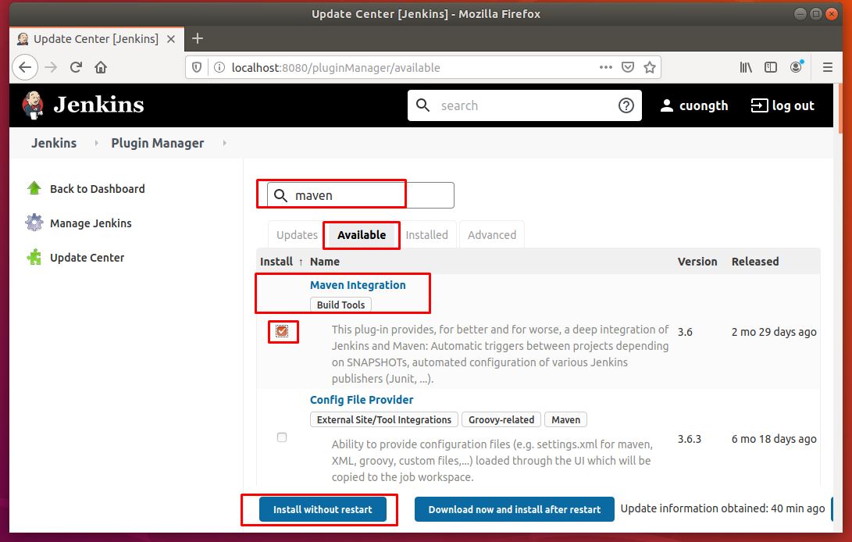Open the Advanced tab
The image size is (852, 542).
point(491,234)
